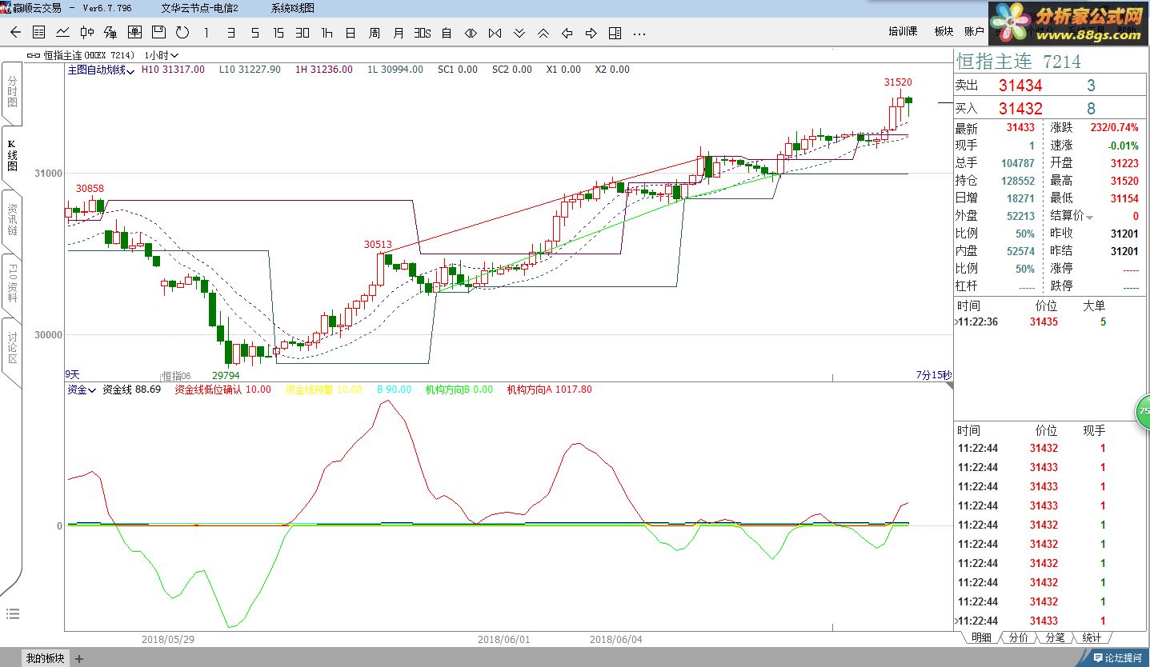Click the expand-chart horizontally icon
The image size is (1150, 667).
pyautogui.click(x=471, y=33)
